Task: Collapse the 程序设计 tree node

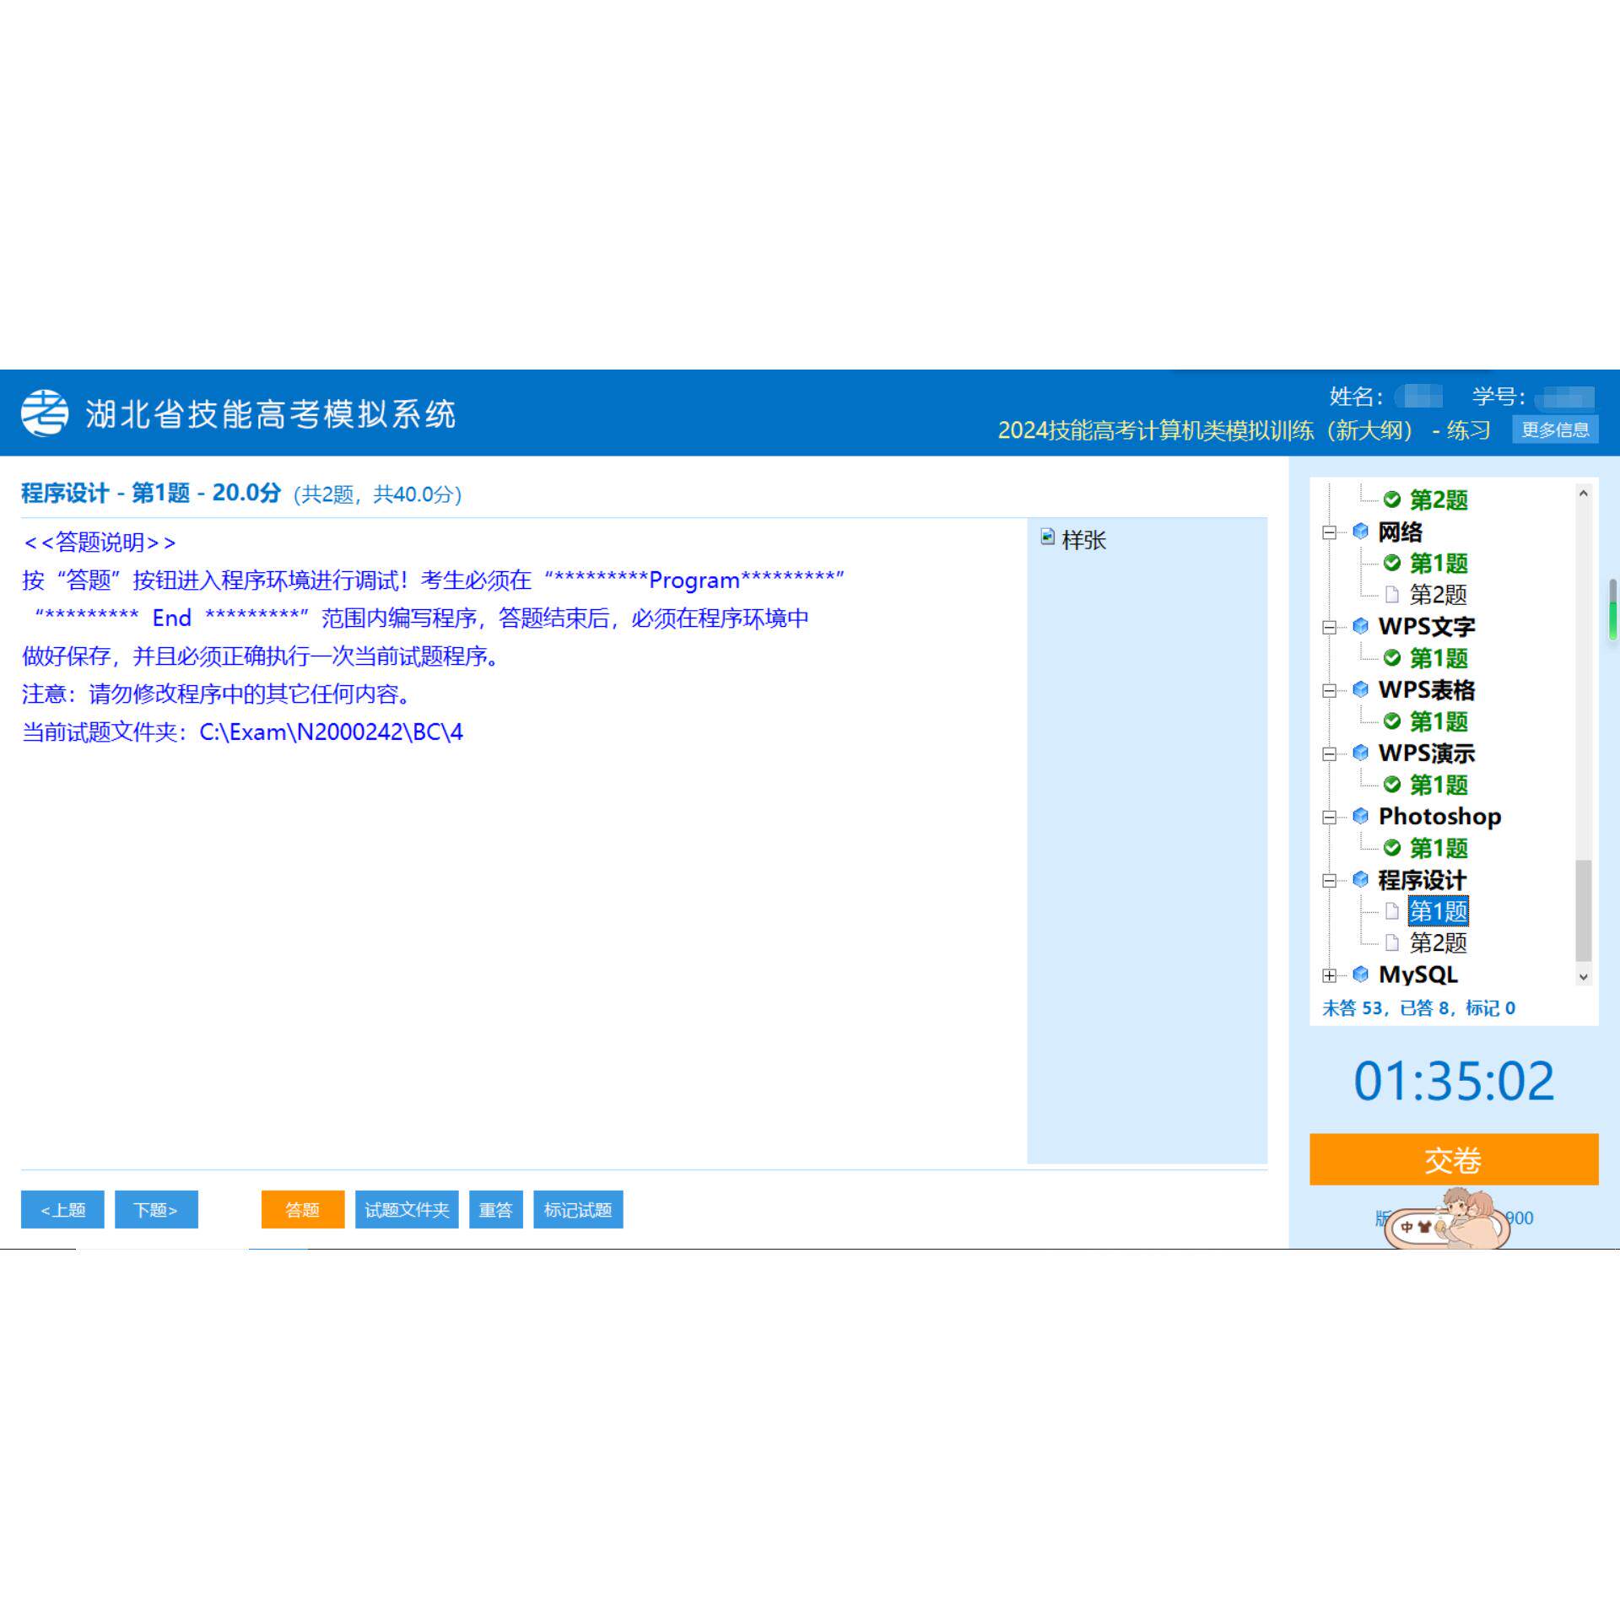Action: (1329, 881)
